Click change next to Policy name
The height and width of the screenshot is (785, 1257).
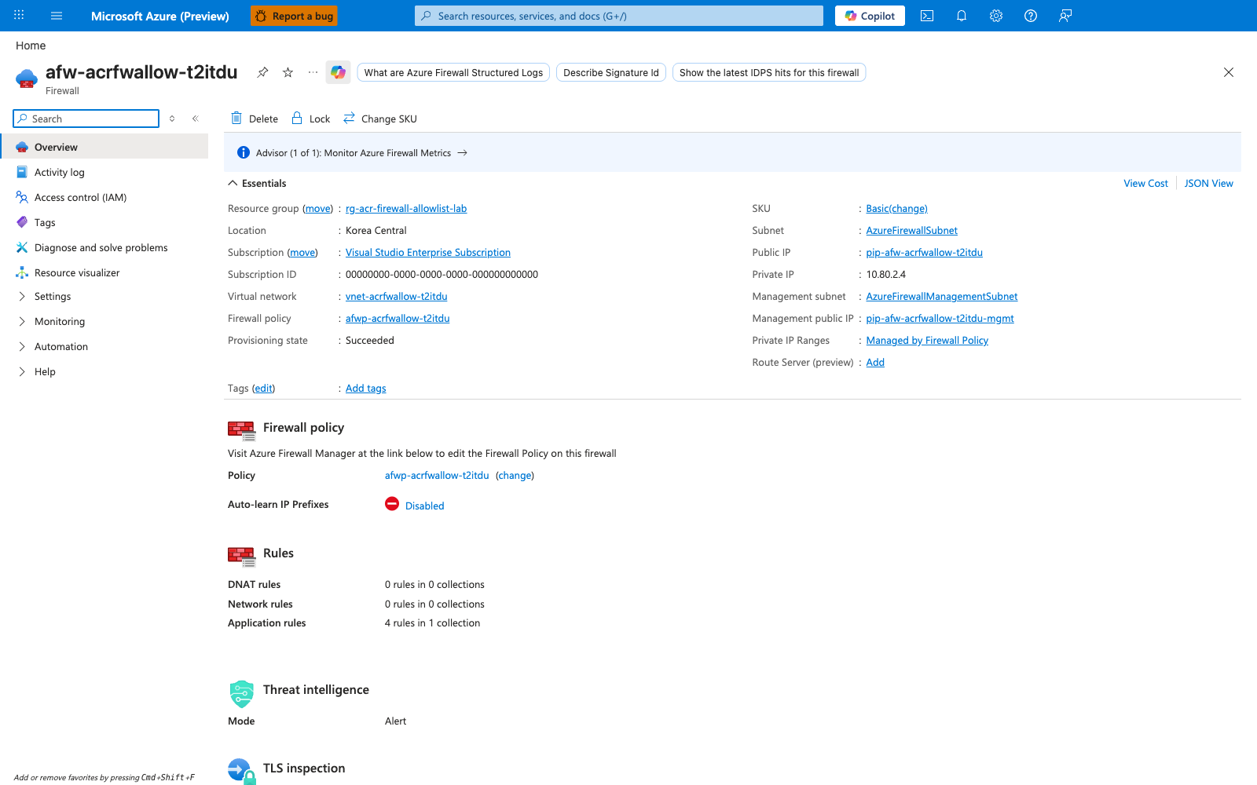(x=515, y=475)
